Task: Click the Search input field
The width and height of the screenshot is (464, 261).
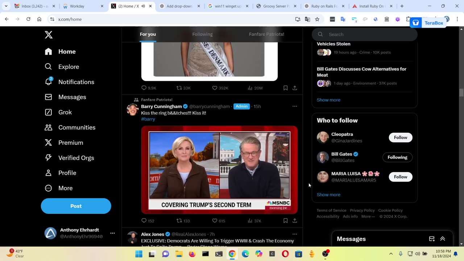Action: [x=365, y=34]
